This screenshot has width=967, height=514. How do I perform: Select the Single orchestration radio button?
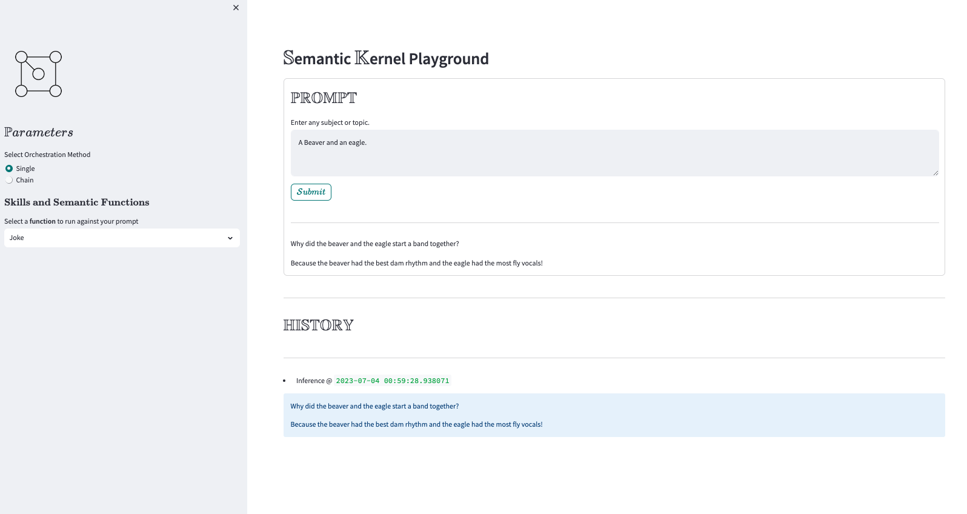pos(9,169)
